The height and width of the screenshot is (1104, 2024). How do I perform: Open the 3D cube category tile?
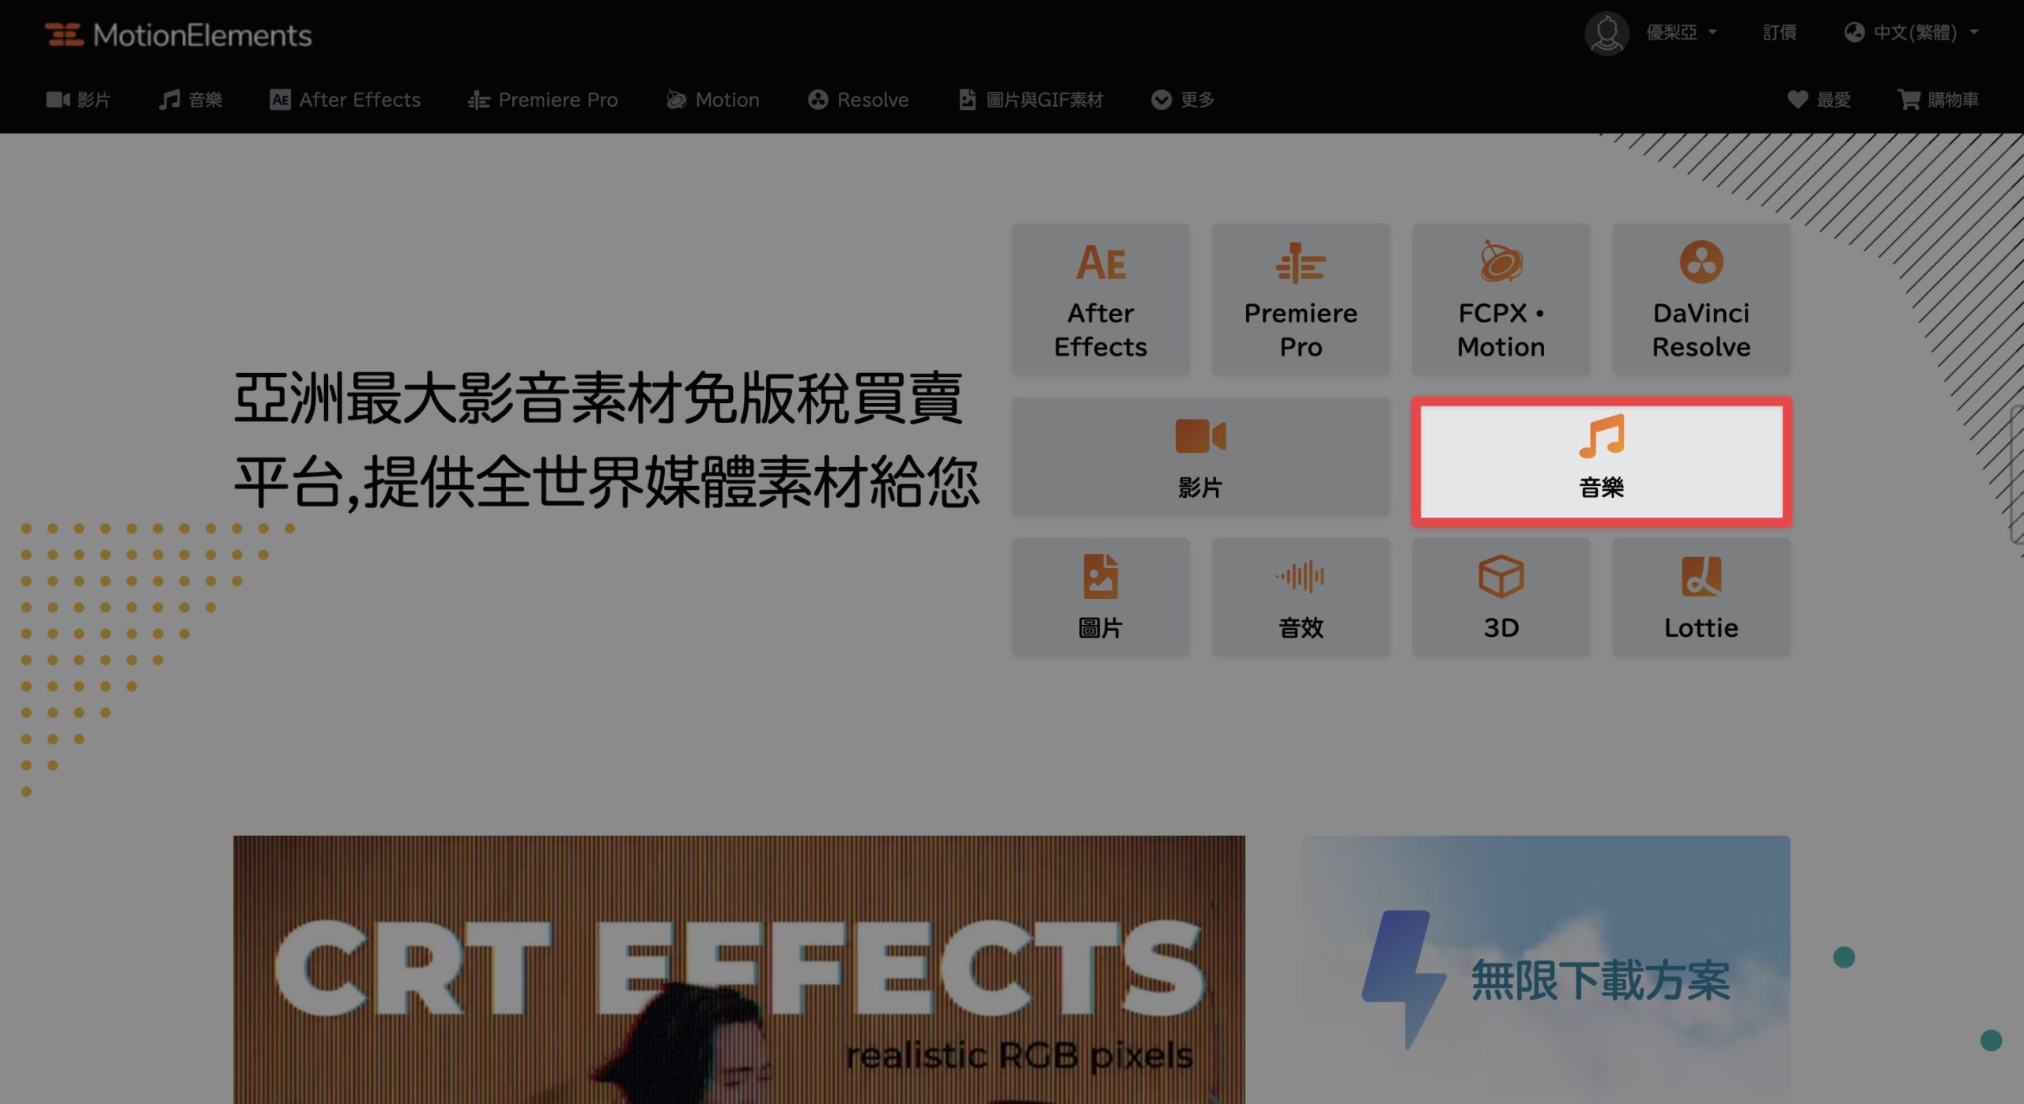point(1501,597)
